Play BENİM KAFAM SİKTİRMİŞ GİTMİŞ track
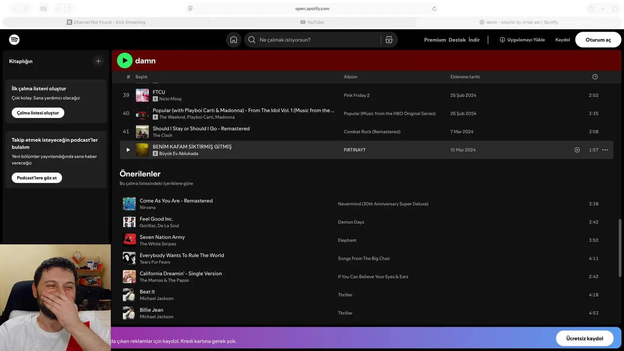624x351 pixels. 128,150
